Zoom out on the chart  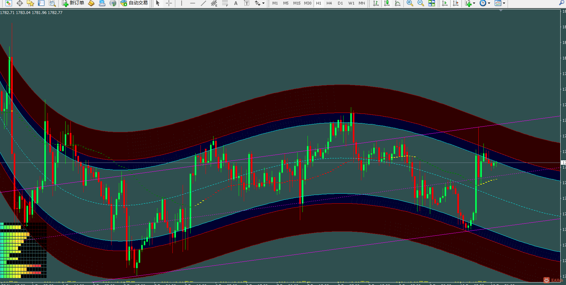pyautogui.click(x=421, y=3)
